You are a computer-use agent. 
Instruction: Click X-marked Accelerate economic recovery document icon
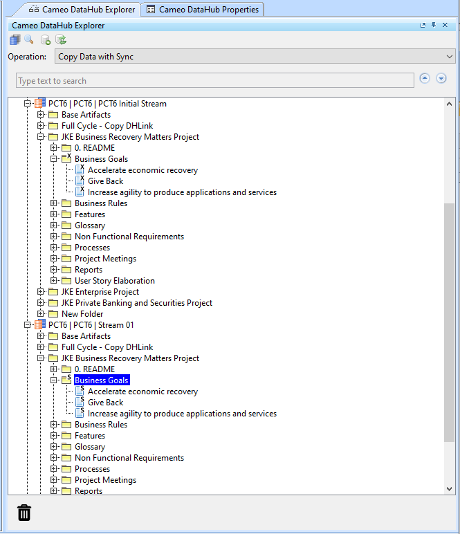point(80,169)
